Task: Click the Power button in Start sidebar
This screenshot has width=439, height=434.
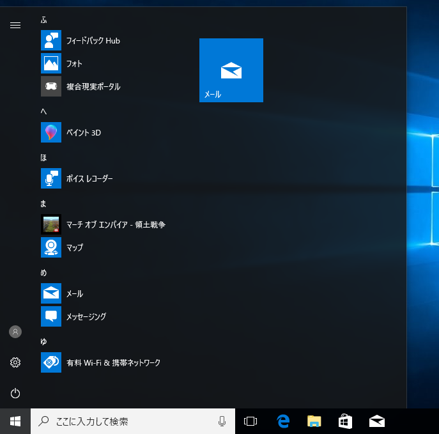Action: [x=15, y=393]
